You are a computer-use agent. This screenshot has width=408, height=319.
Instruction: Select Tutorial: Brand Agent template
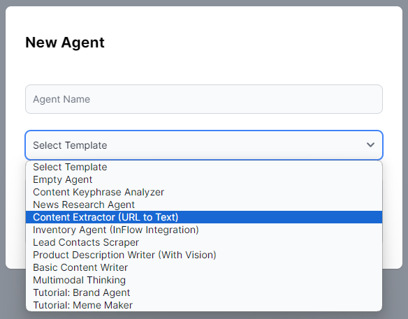[x=204, y=292]
